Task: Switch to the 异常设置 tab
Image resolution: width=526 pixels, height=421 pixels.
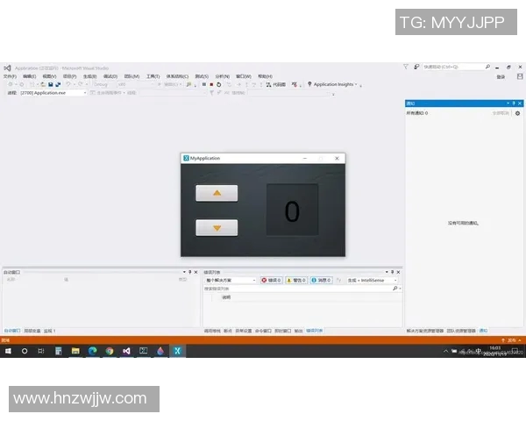Action: [x=244, y=331]
